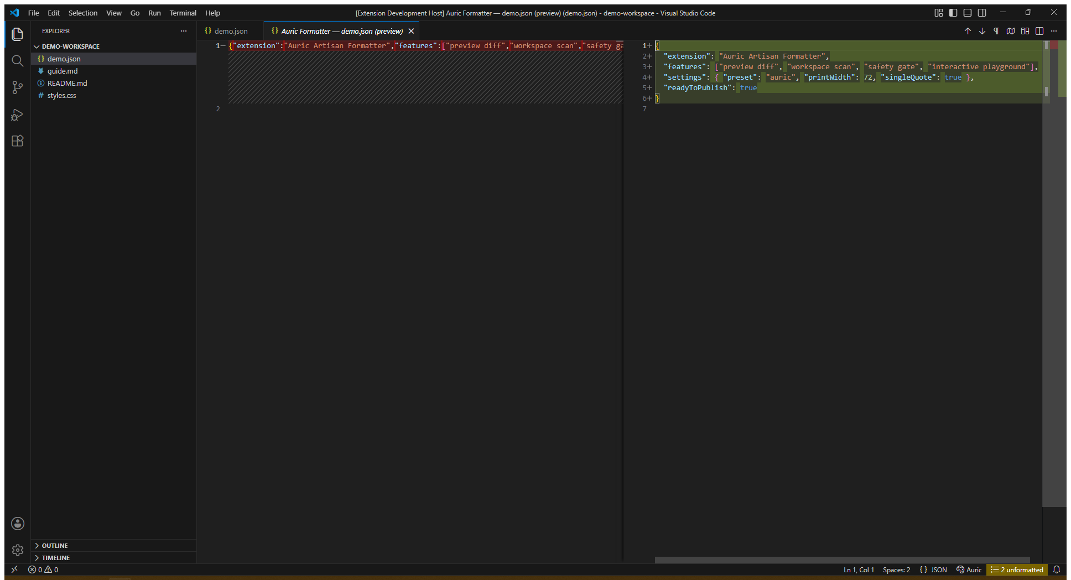Toggle collapse unchanged regions map icon

click(x=1011, y=31)
